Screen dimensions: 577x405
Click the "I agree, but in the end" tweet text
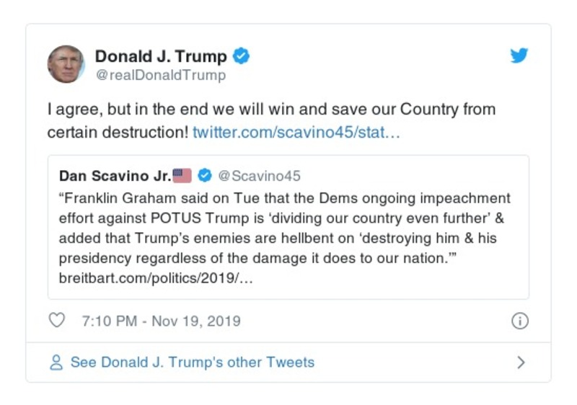click(x=270, y=111)
